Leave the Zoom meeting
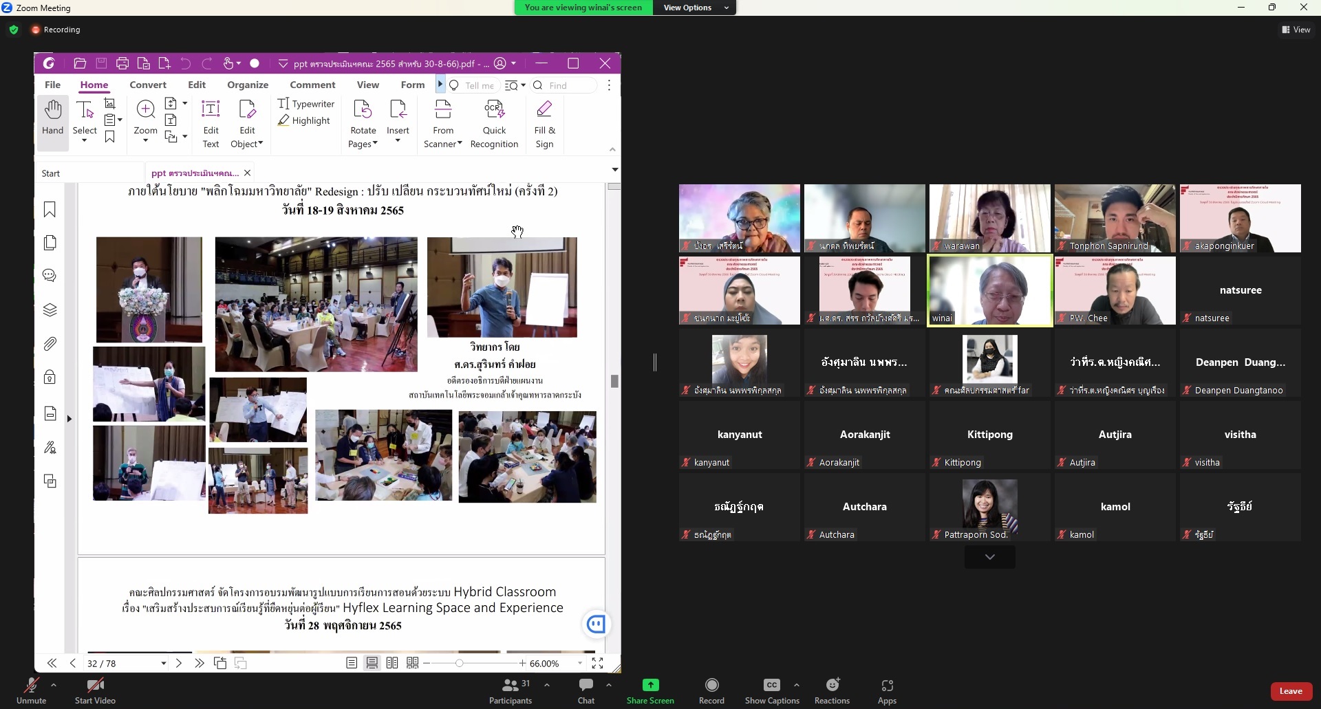This screenshot has width=1321, height=709. 1291,691
